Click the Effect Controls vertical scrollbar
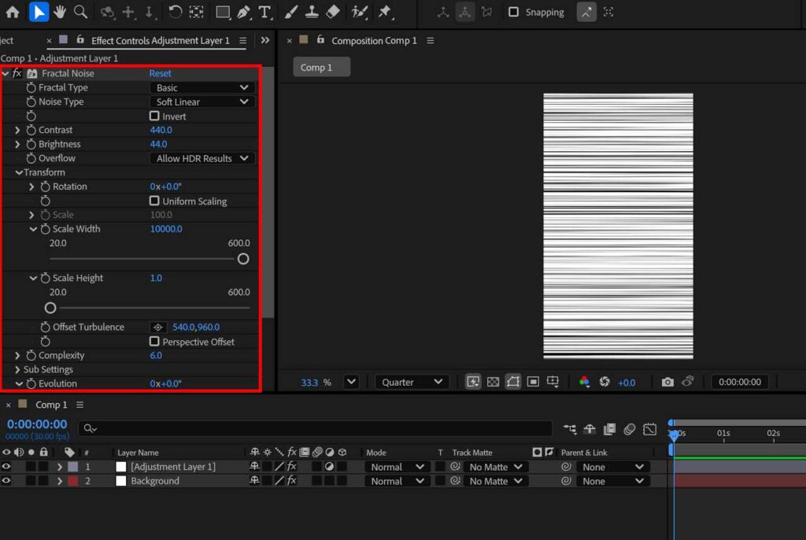This screenshot has height=540, width=806. point(268,193)
